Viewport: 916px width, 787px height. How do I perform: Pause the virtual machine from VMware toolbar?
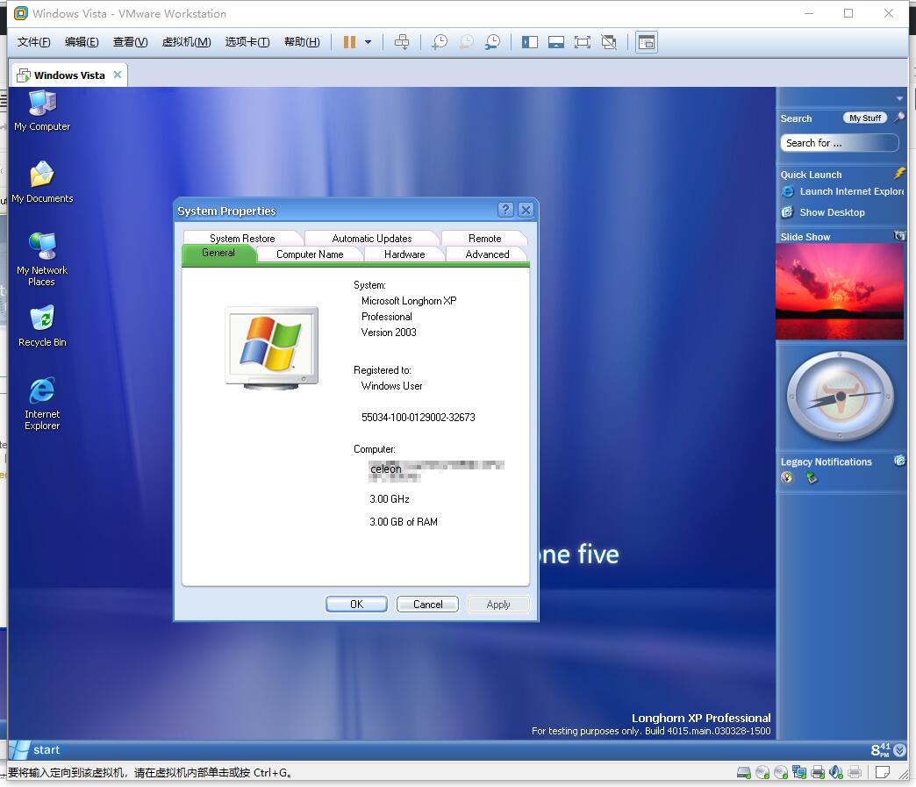pyautogui.click(x=349, y=42)
